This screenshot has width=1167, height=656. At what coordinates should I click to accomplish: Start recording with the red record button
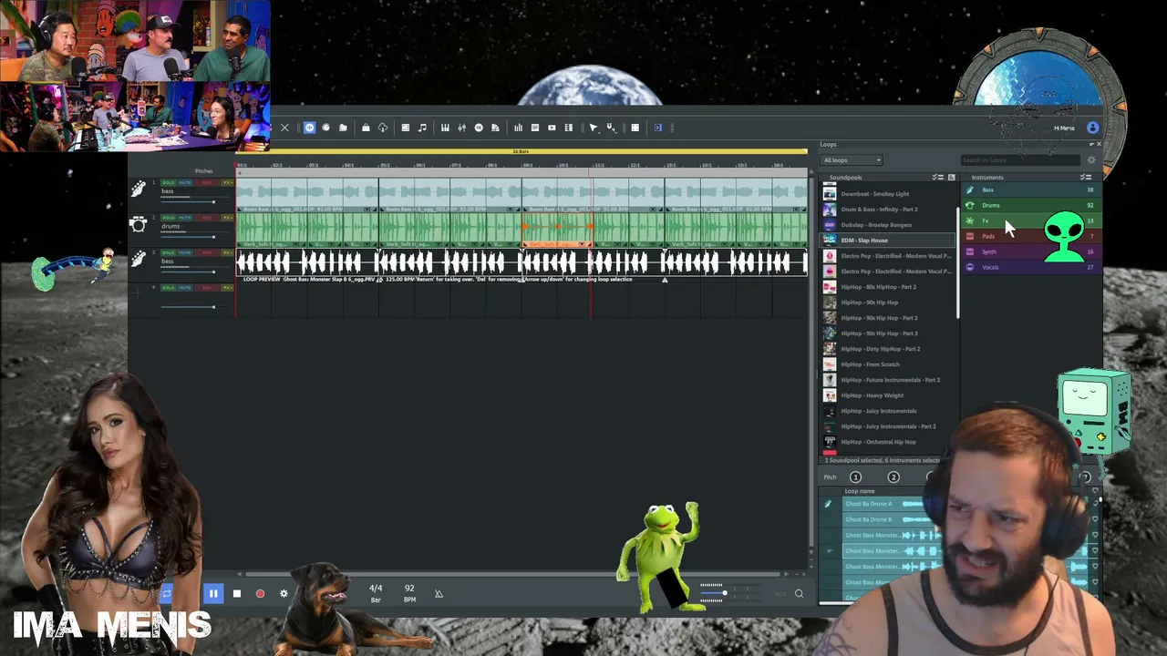pyautogui.click(x=260, y=594)
